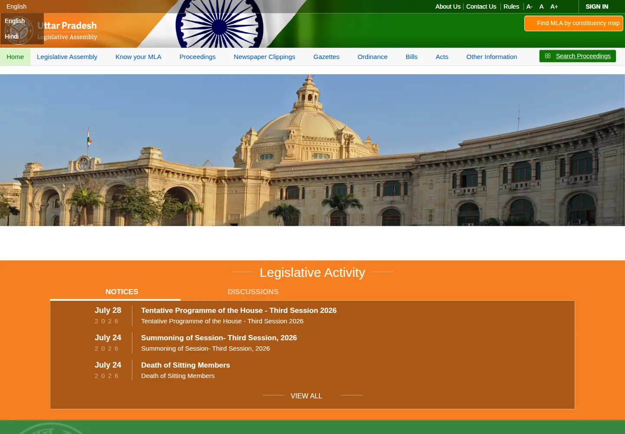This screenshot has height=434, width=625.
Task: Decrease font size with A- control
Action: tap(529, 7)
